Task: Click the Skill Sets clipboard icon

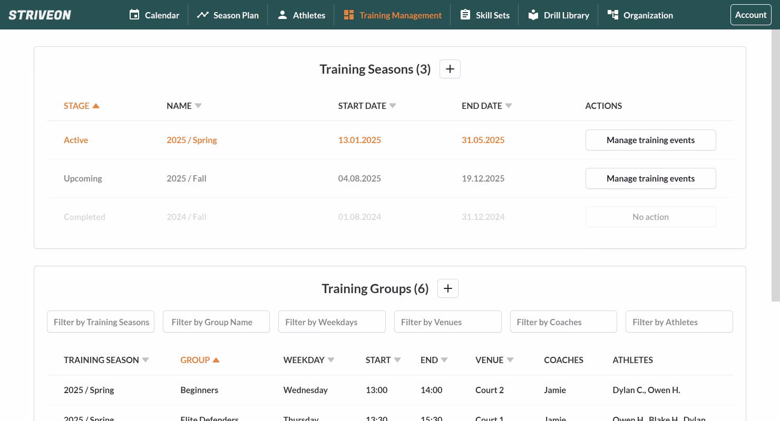Action: click(x=465, y=15)
